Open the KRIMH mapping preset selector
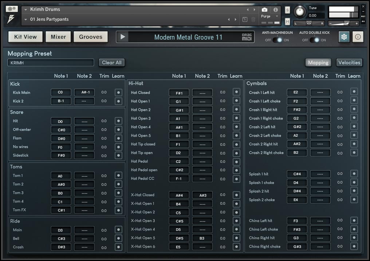Screen dimensions: 370x261 pos(51,63)
